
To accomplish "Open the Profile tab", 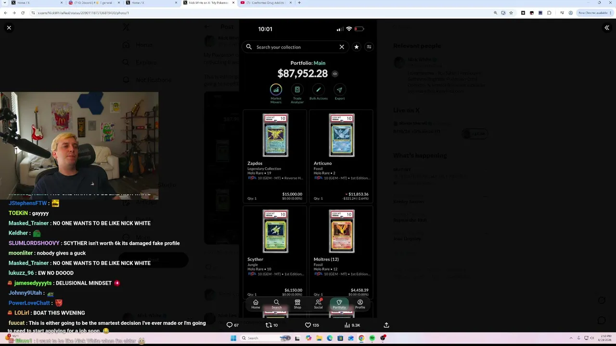I will (360, 304).
